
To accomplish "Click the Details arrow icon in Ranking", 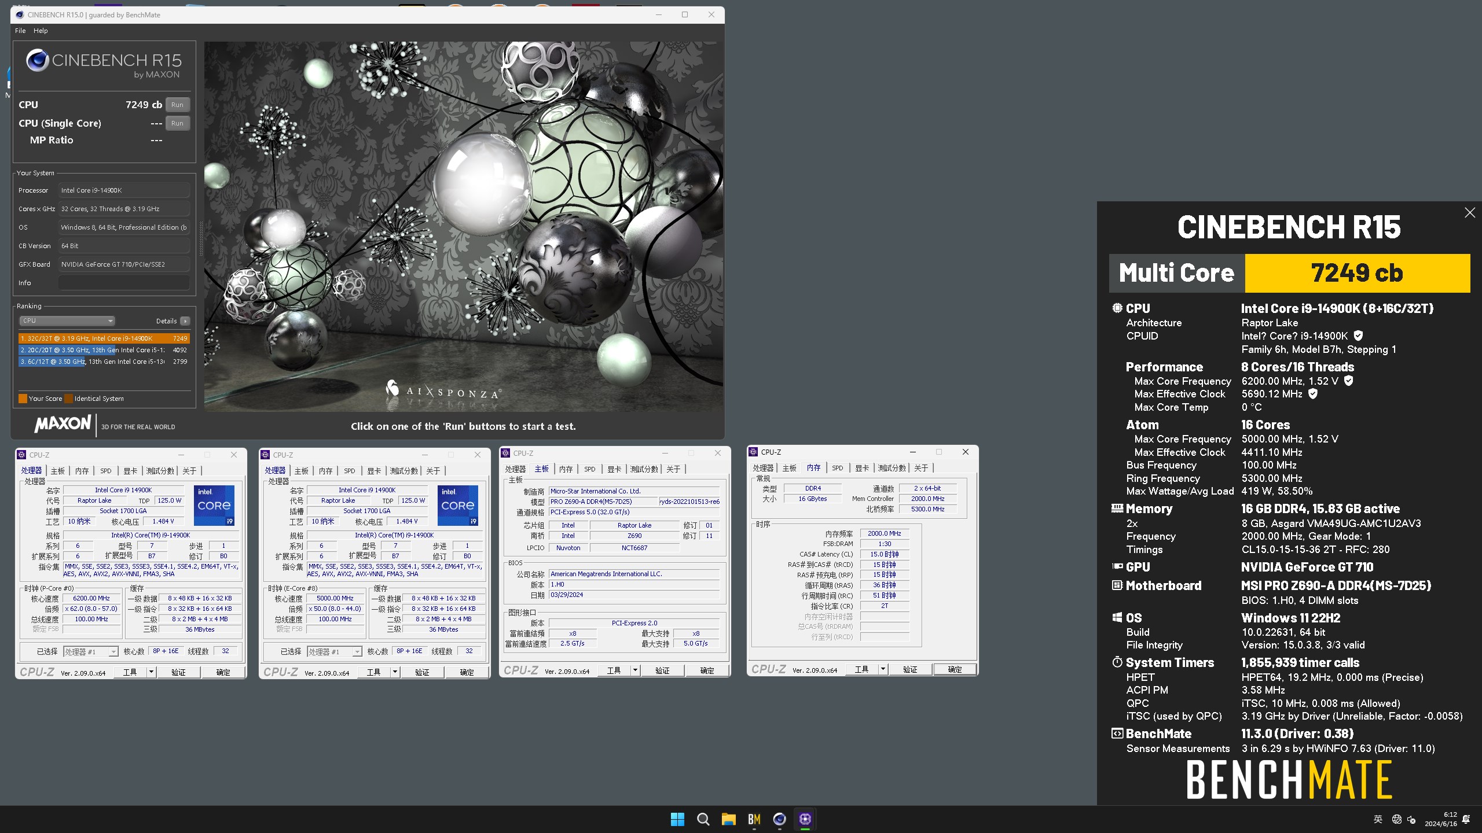I will click(185, 321).
